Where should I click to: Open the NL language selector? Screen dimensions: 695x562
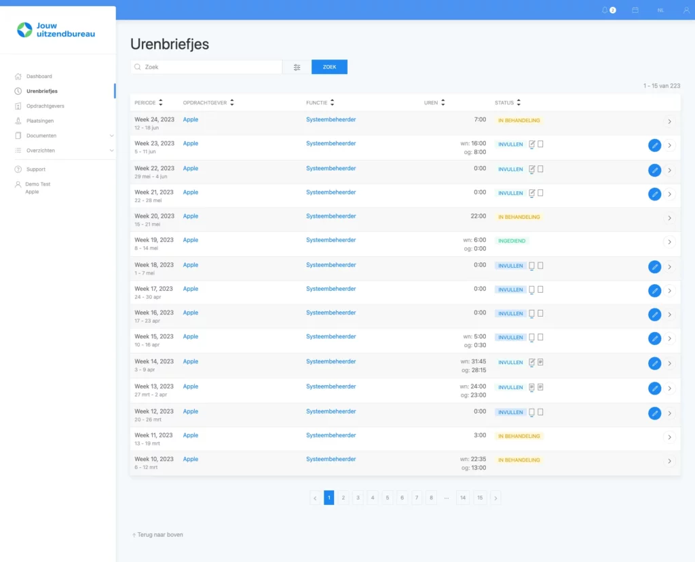click(660, 10)
